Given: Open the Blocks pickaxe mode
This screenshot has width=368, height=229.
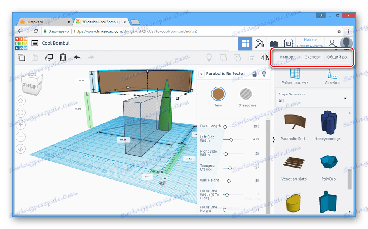Looking at the screenshot, I should 259,44.
